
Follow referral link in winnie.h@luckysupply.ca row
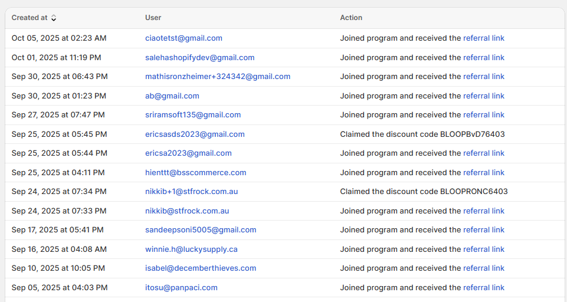pyautogui.click(x=483, y=250)
